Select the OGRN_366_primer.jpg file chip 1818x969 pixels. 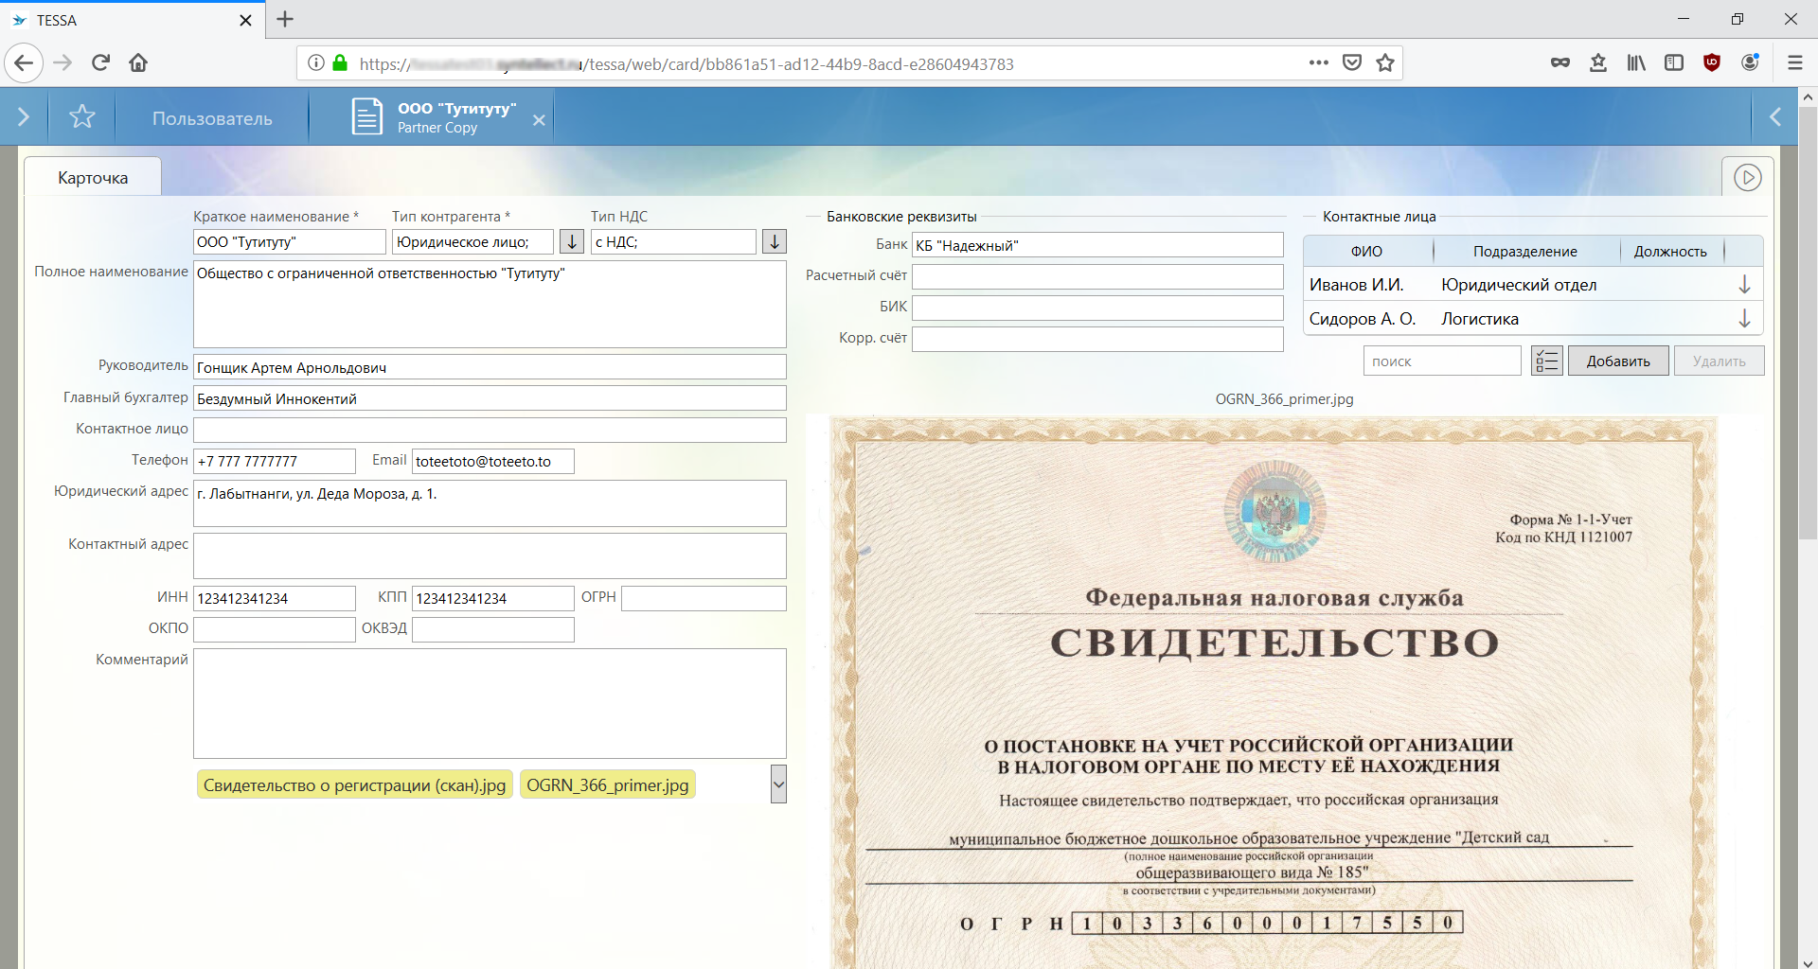tap(607, 785)
